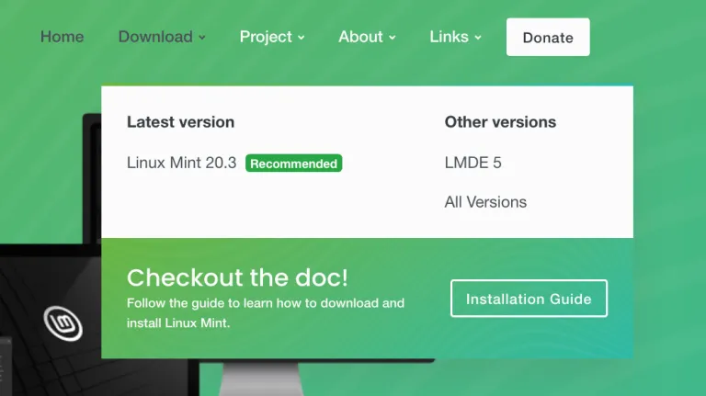The image size is (706, 396).
Task: Select Linux Mint 20.3 download link
Action: [181, 163]
